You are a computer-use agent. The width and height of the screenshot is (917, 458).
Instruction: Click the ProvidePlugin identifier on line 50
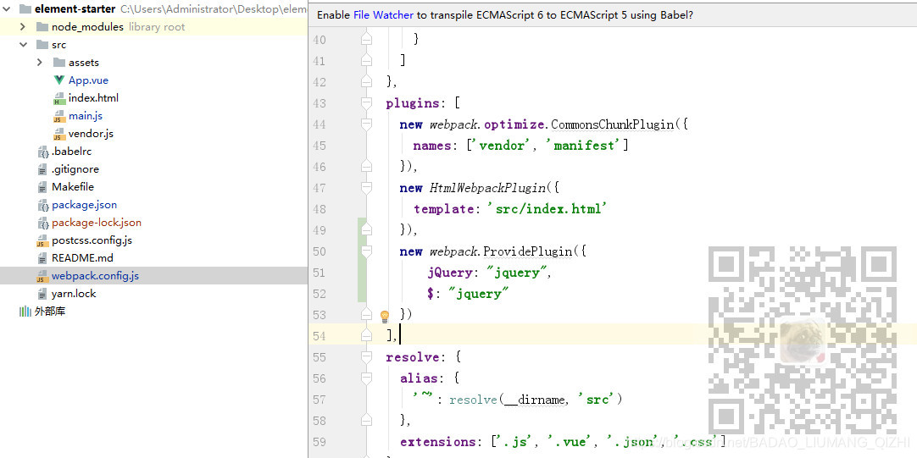tap(527, 251)
